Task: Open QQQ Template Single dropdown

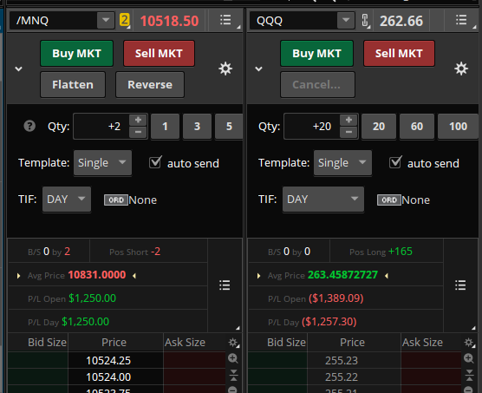Action: point(342,163)
